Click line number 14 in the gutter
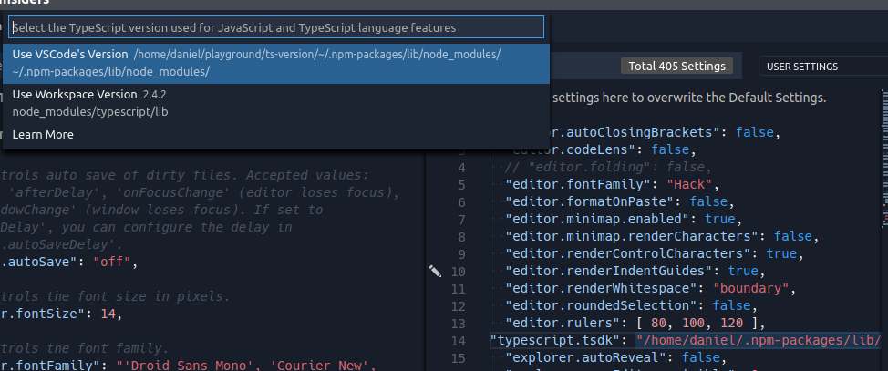888x371 pixels. (459, 340)
